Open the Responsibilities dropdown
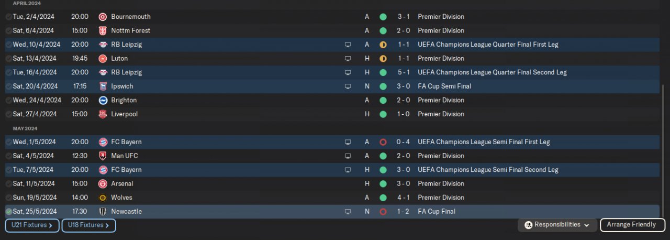The height and width of the screenshot is (240, 670). (557, 225)
